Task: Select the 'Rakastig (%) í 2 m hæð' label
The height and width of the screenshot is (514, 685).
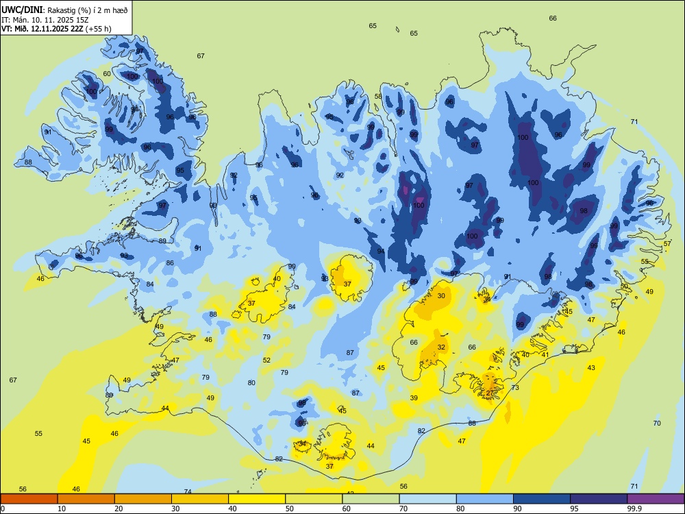Action: pos(88,10)
